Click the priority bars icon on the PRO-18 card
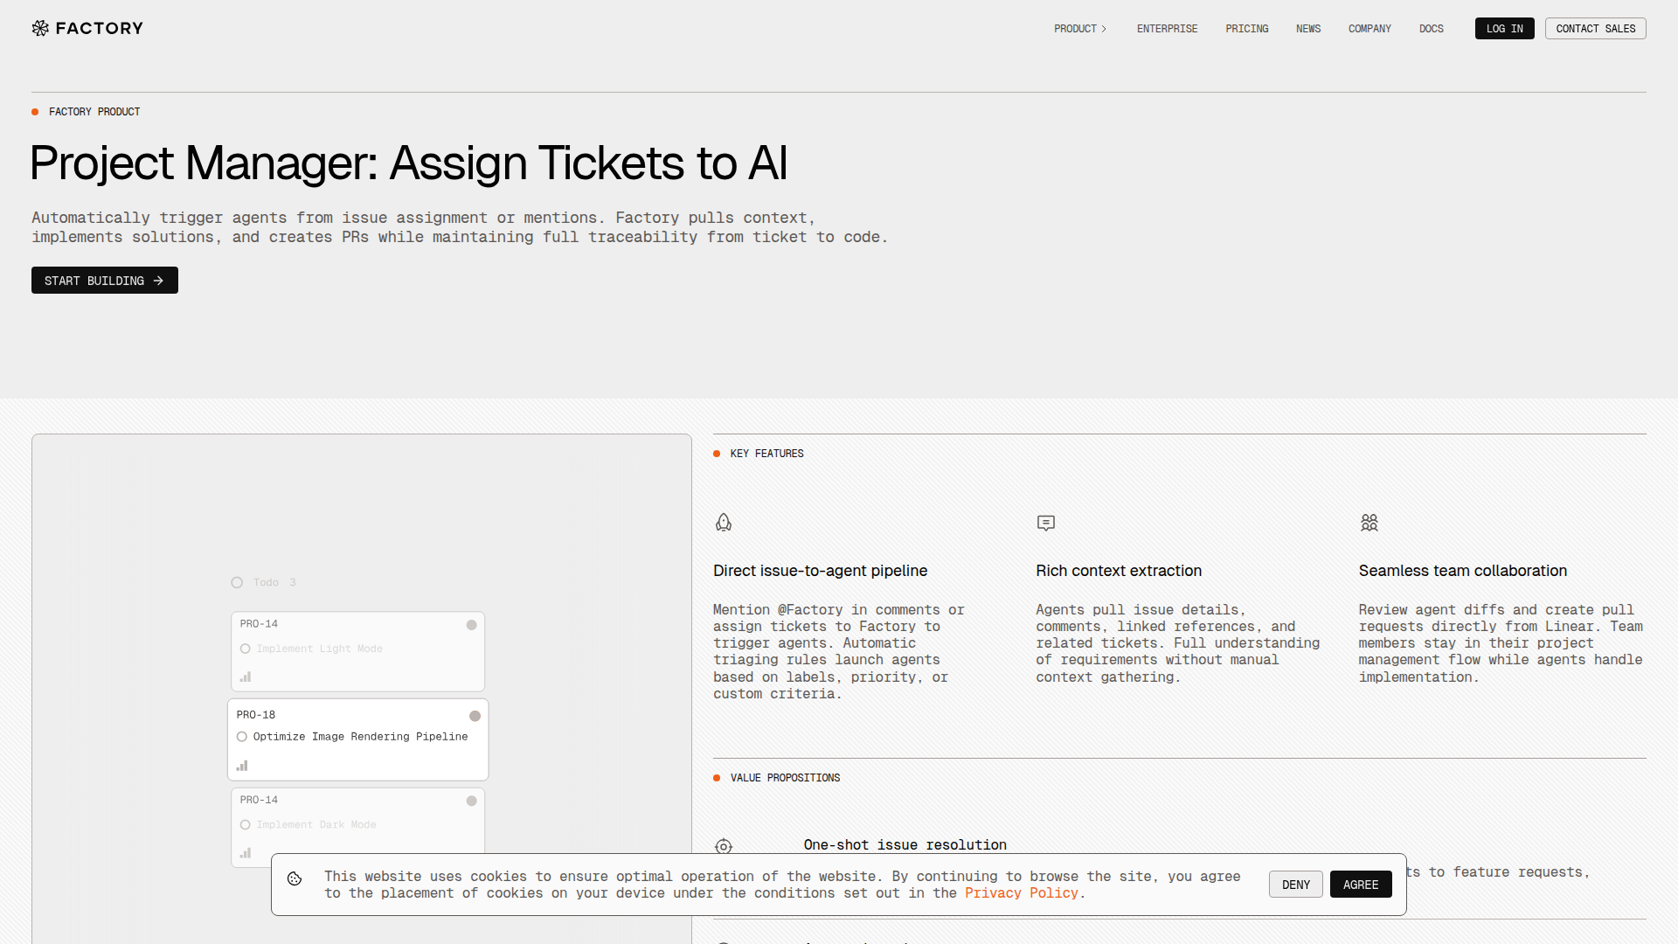The width and height of the screenshot is (1678, 944). tap(242, 766)
